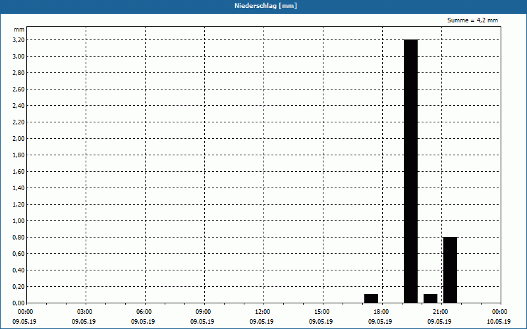The width and height of the screenshot is (527, 329).
Task: Click the 0,80 mm precipitation bar
Action: point(451,270)
